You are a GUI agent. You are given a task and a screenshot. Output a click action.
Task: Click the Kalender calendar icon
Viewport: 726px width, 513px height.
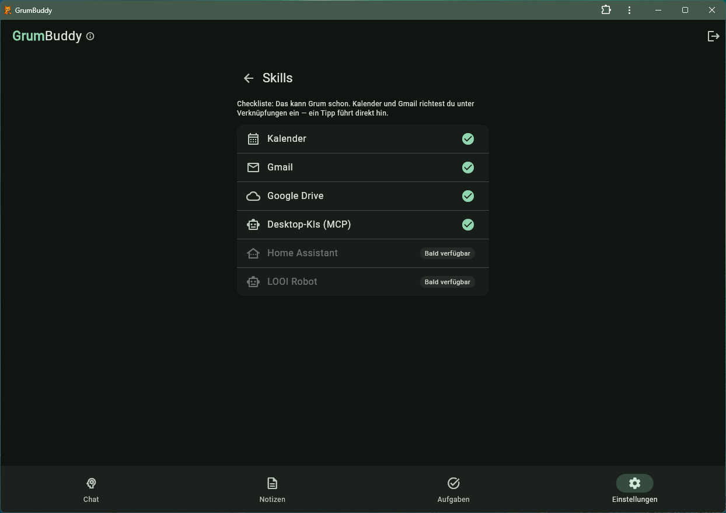click(253, 139)
